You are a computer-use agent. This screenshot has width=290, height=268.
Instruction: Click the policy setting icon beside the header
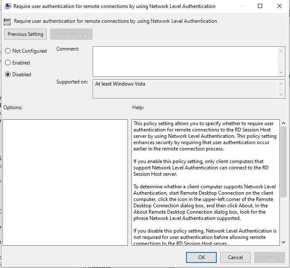point(7,21)
